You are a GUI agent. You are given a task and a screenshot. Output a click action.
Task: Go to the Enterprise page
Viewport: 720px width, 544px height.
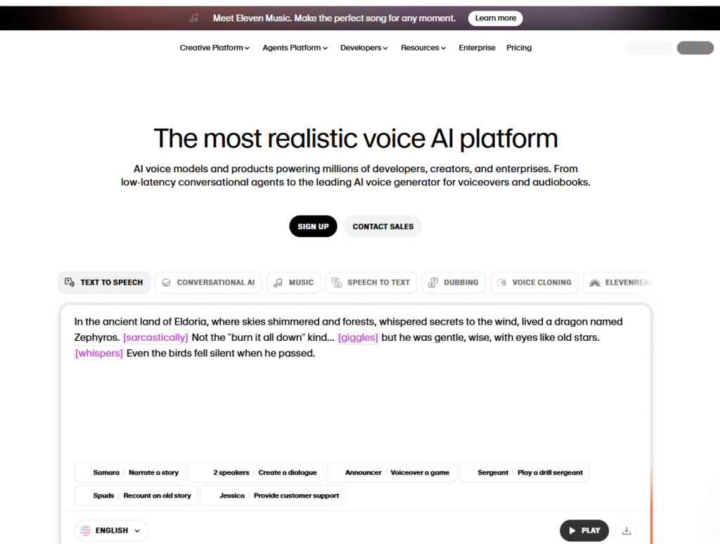coord(477,48)
